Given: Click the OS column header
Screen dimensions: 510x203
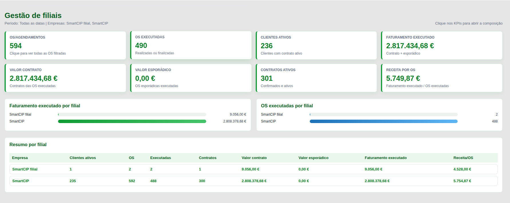Looking at the screenshot, I should tap(131, 158).
